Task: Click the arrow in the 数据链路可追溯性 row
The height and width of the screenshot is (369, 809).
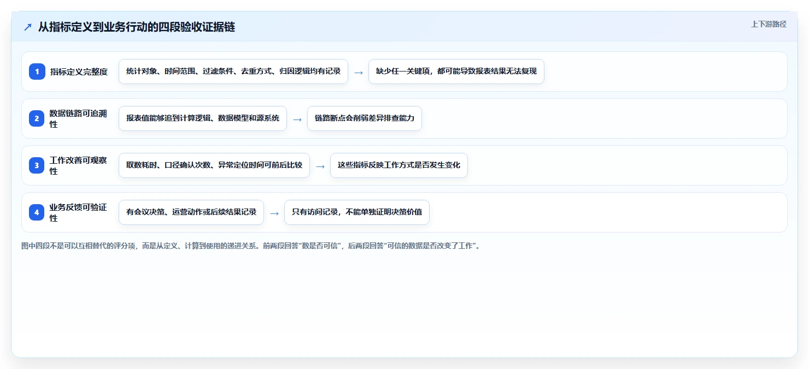Action: 297,119
